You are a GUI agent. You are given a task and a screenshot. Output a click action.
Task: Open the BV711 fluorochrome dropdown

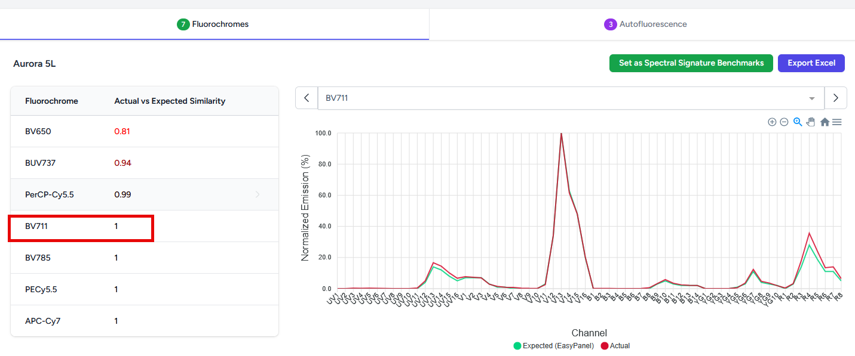pyautogui.click(x=568, y=98)
